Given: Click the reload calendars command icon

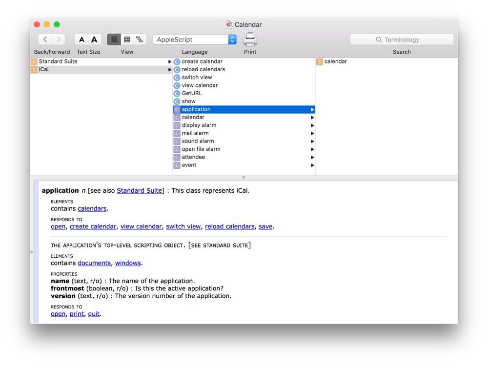Looking at the screenshot, I should click(x=177, y=70).
